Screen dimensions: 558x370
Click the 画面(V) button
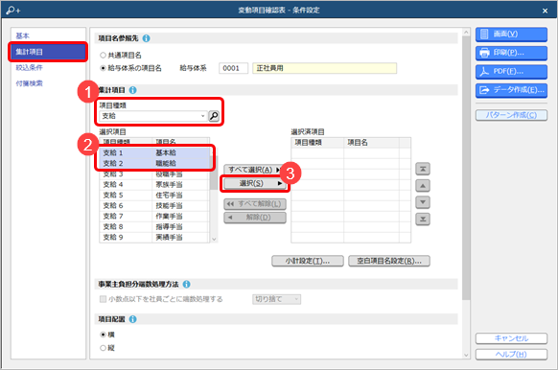[x=511, y=35]
